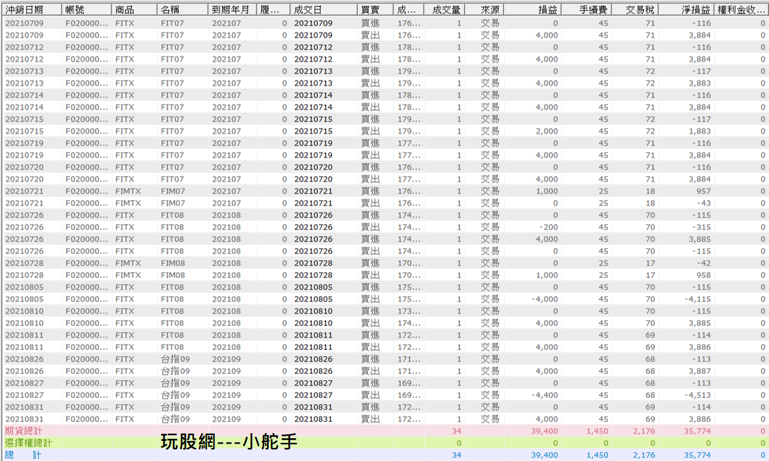Select the 損益 value -200
The width and height of the screenshot is (769, 461).
549,227
